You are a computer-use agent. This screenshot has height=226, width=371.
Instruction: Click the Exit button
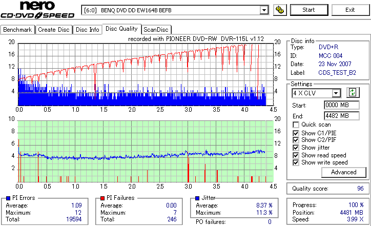(x=350, y=10)
